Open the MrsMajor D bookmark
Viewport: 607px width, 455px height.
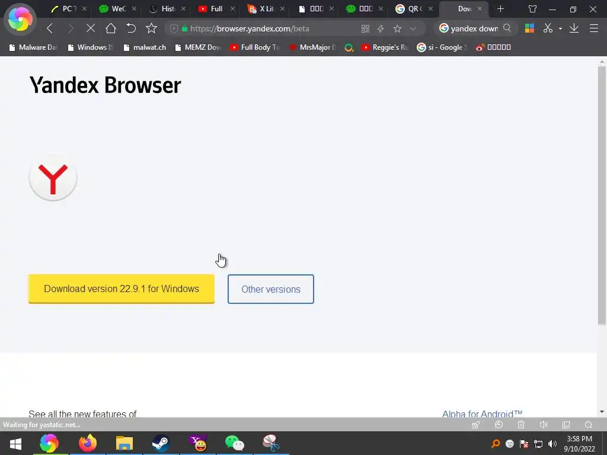click(x=313, y=47)
